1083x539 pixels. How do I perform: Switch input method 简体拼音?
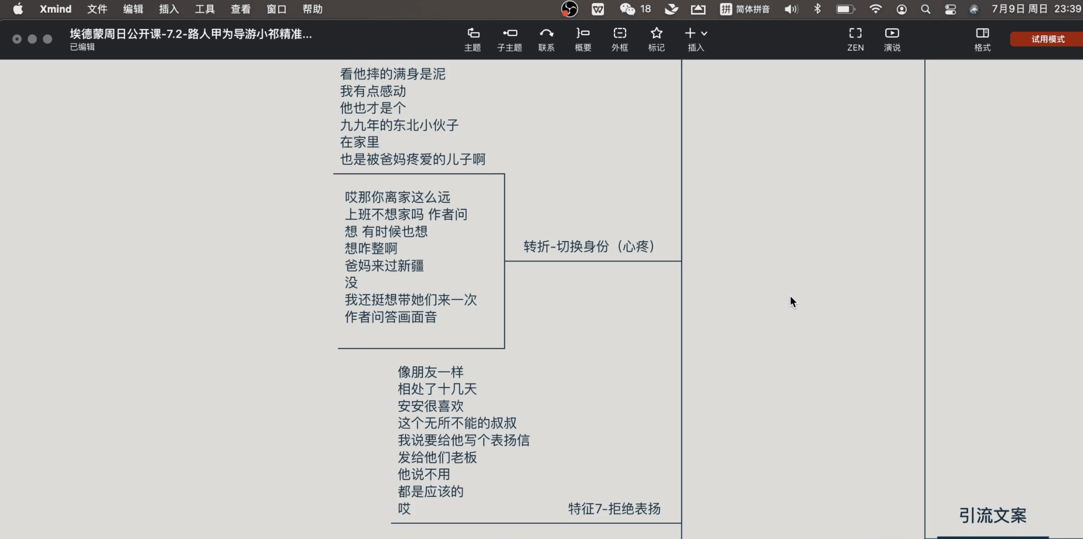coord(745,9)
